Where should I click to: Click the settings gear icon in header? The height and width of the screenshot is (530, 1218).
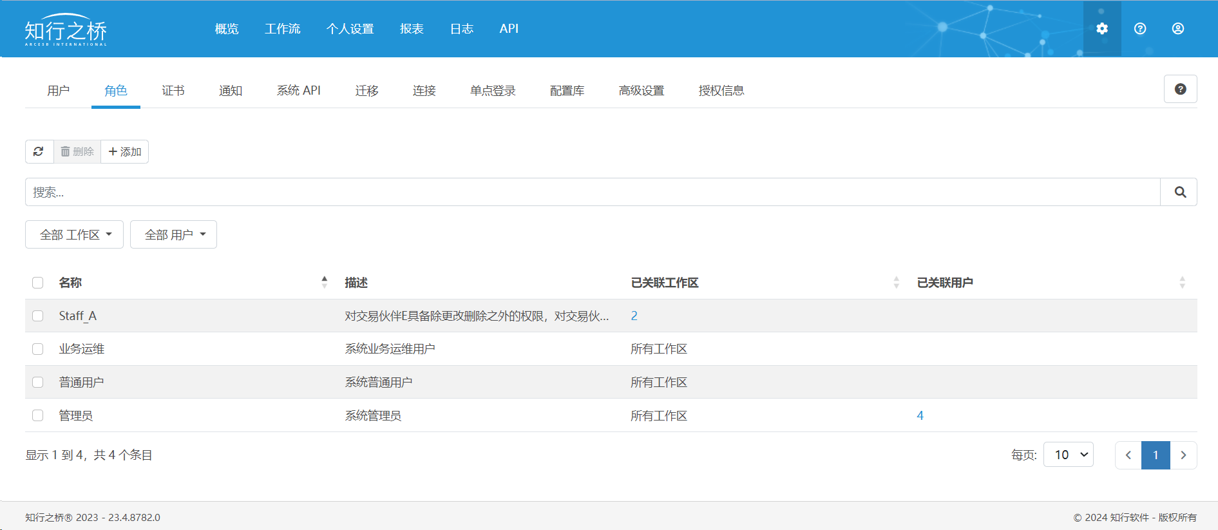coord(1102,28)
